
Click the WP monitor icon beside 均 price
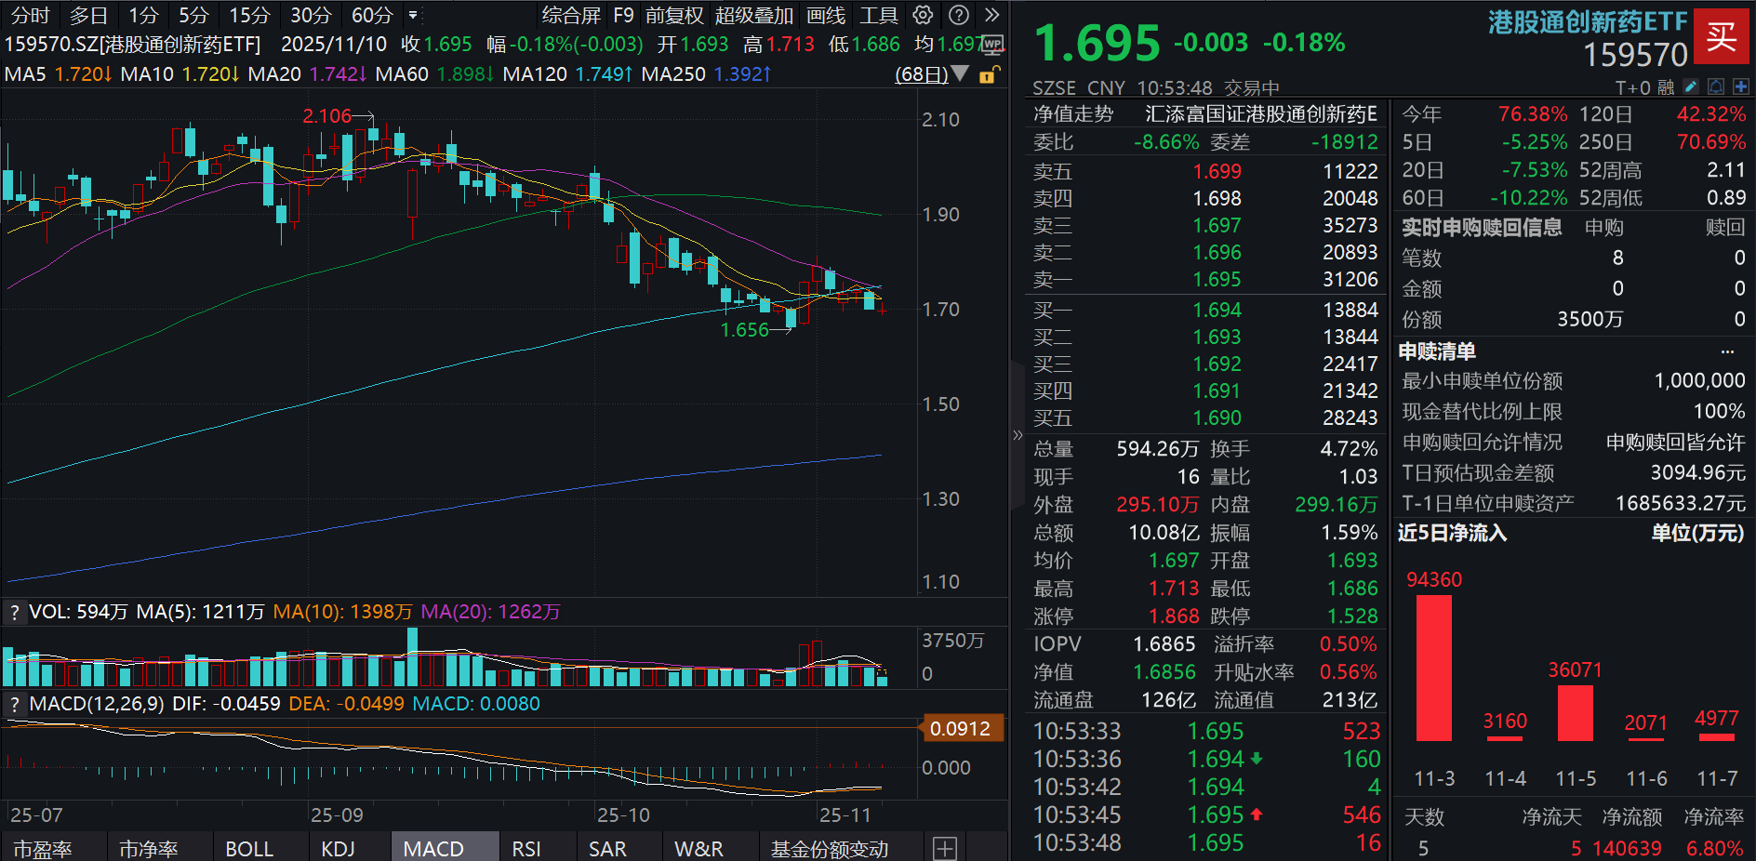pyautogui.click(x=991, y=44)
